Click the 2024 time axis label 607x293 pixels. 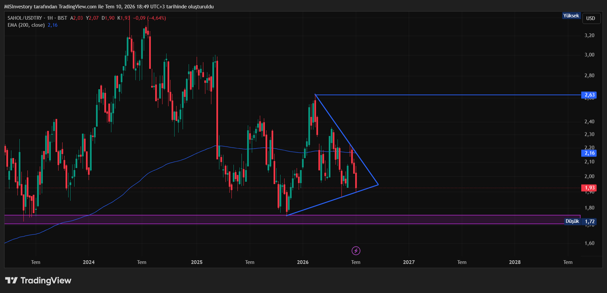89,262
